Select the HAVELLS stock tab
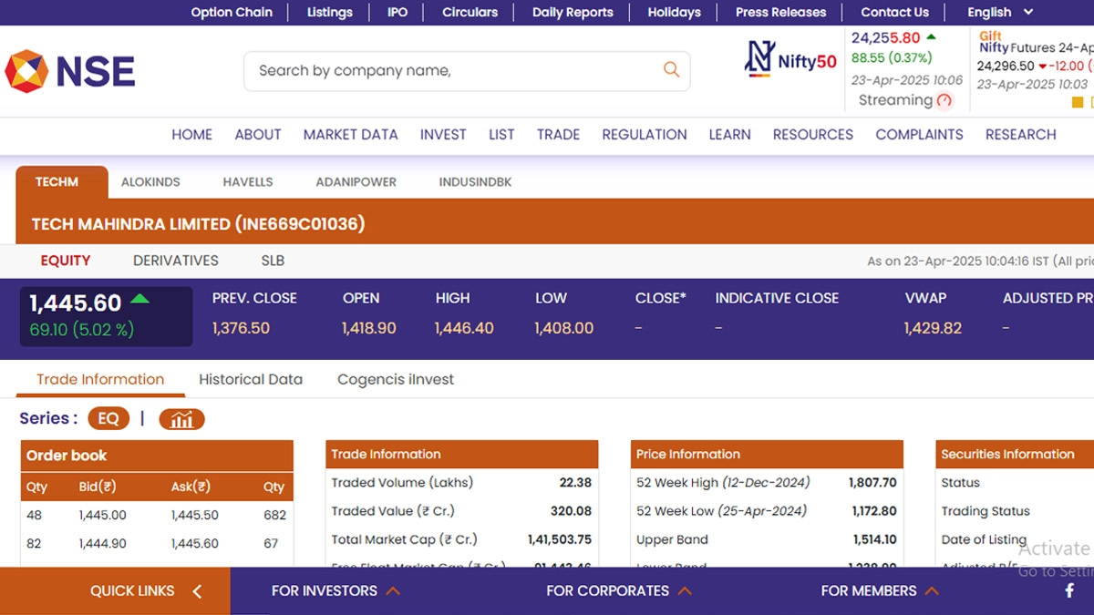 [248, 182]
